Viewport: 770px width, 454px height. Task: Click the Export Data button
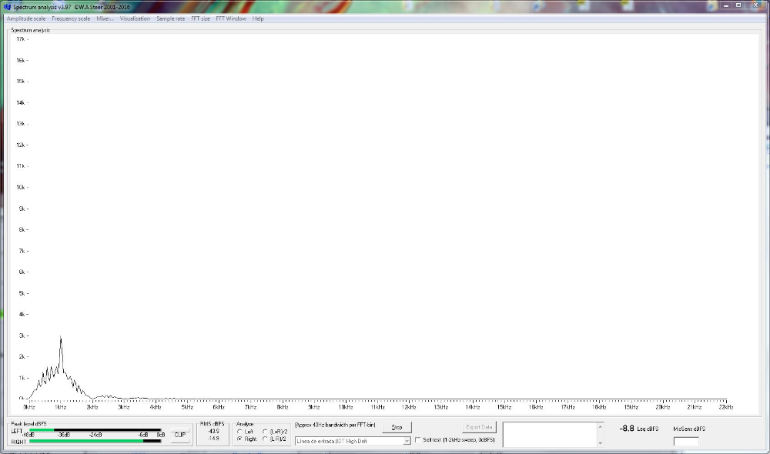point(479,427)
